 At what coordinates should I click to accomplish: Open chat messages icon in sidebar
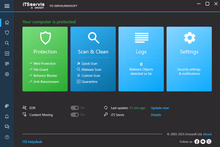[7, 127]
